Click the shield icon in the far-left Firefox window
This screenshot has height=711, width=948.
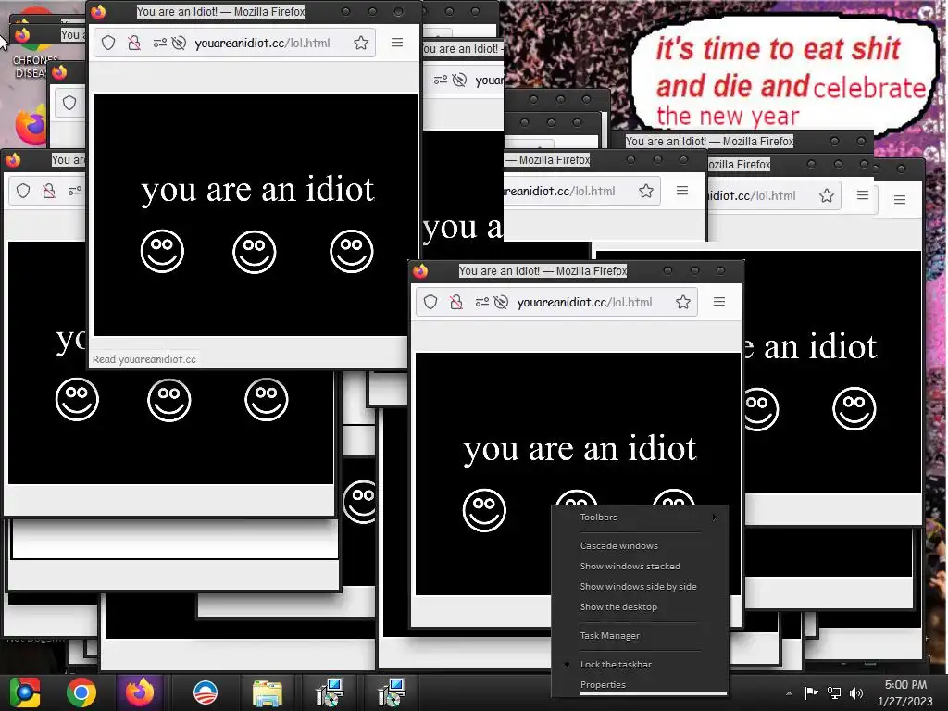coord(23,191)
